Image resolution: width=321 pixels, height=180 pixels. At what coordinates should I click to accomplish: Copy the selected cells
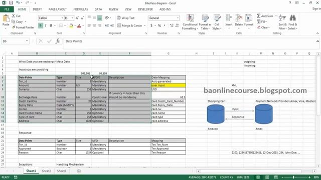point(17,21)
